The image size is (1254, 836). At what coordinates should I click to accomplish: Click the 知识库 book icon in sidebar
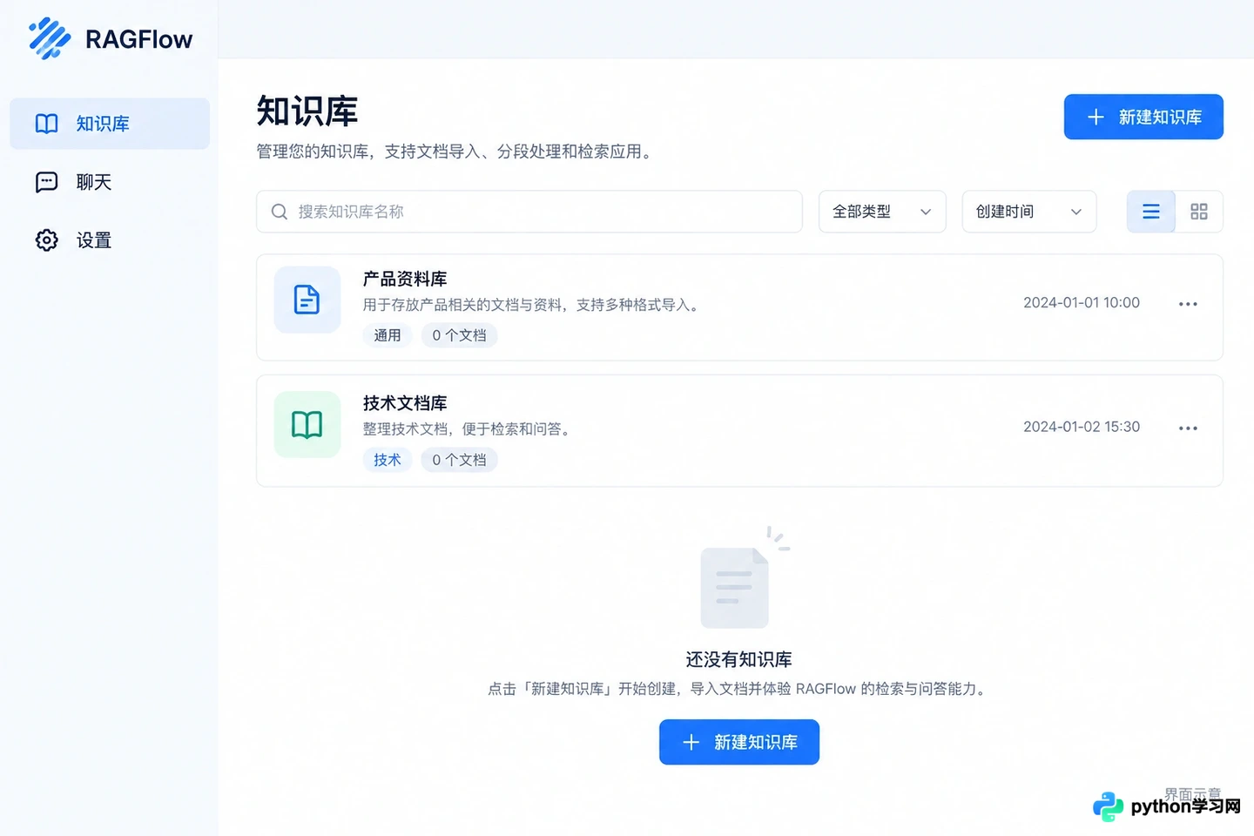[x=46, y=124]
